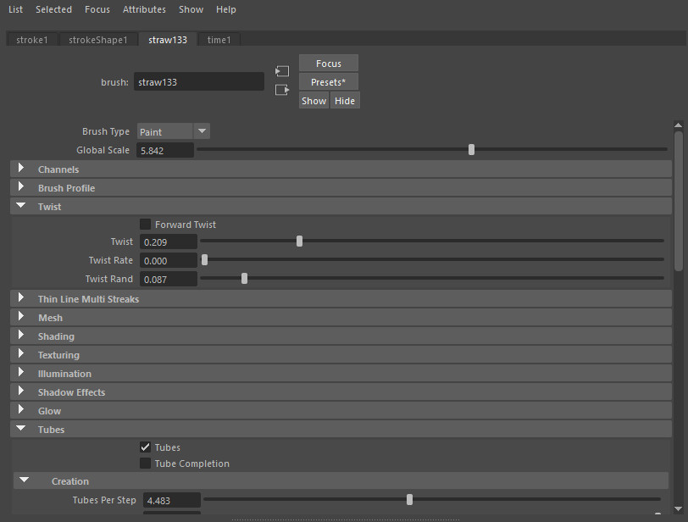Collapse the Tubes section

pyautogui.click(x=341, y=430)
